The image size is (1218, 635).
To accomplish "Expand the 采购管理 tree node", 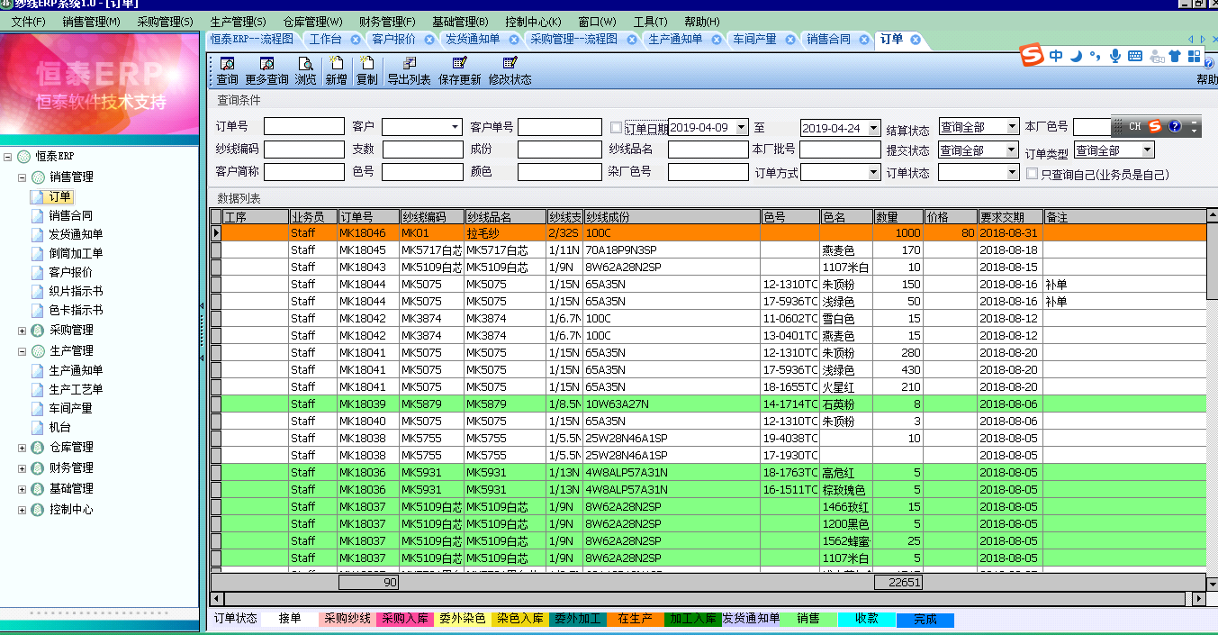I will [x=23, y=331].
